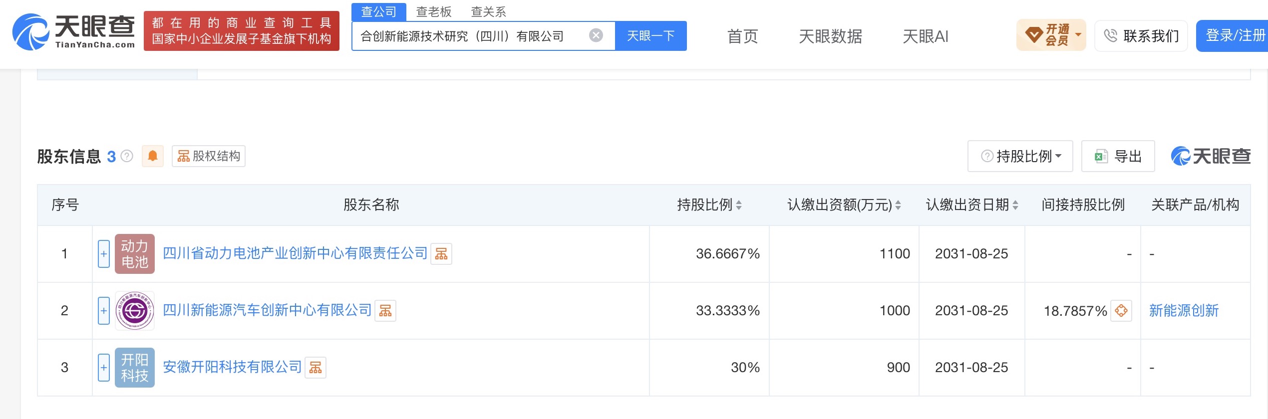Switch to the 查老板 search tab
The image size is (1268, 419).
[434, 11]
